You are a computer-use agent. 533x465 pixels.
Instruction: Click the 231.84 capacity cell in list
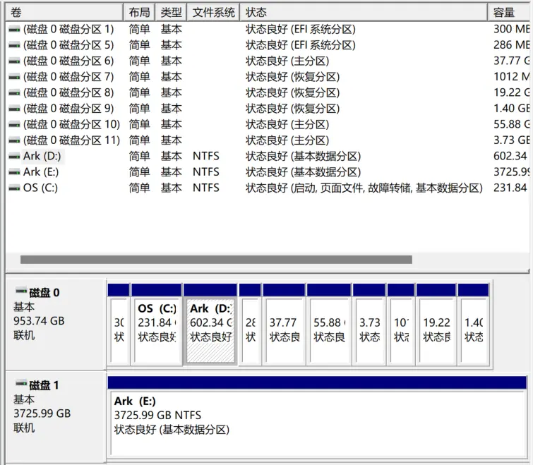[x=510, y=188]
